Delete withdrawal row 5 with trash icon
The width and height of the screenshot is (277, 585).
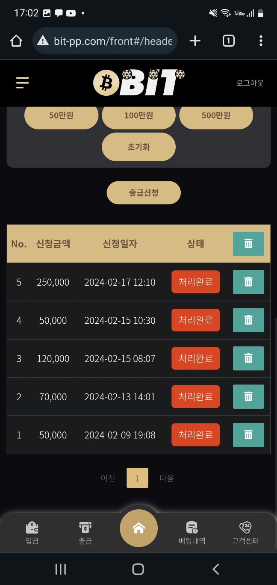pos(248,282)
